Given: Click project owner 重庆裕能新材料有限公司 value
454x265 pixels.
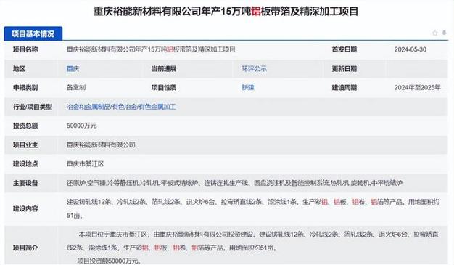Looking at the screenshot, I should tap(101, 144).
